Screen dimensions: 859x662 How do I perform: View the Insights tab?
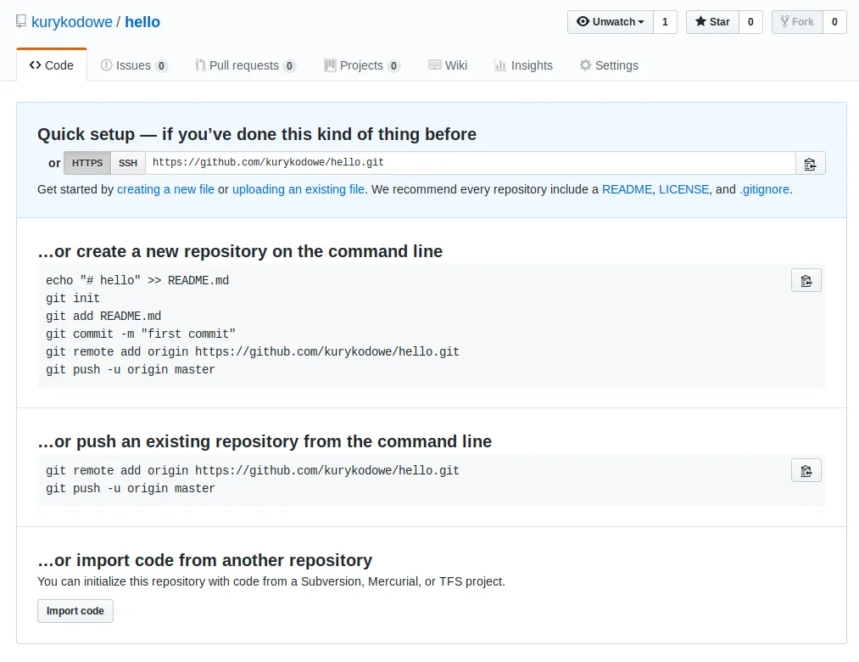[x=523, y=65]
